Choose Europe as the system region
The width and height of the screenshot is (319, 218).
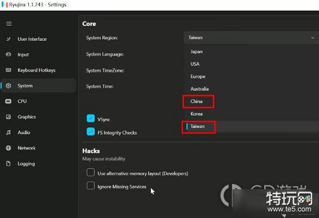click(198, 76)
